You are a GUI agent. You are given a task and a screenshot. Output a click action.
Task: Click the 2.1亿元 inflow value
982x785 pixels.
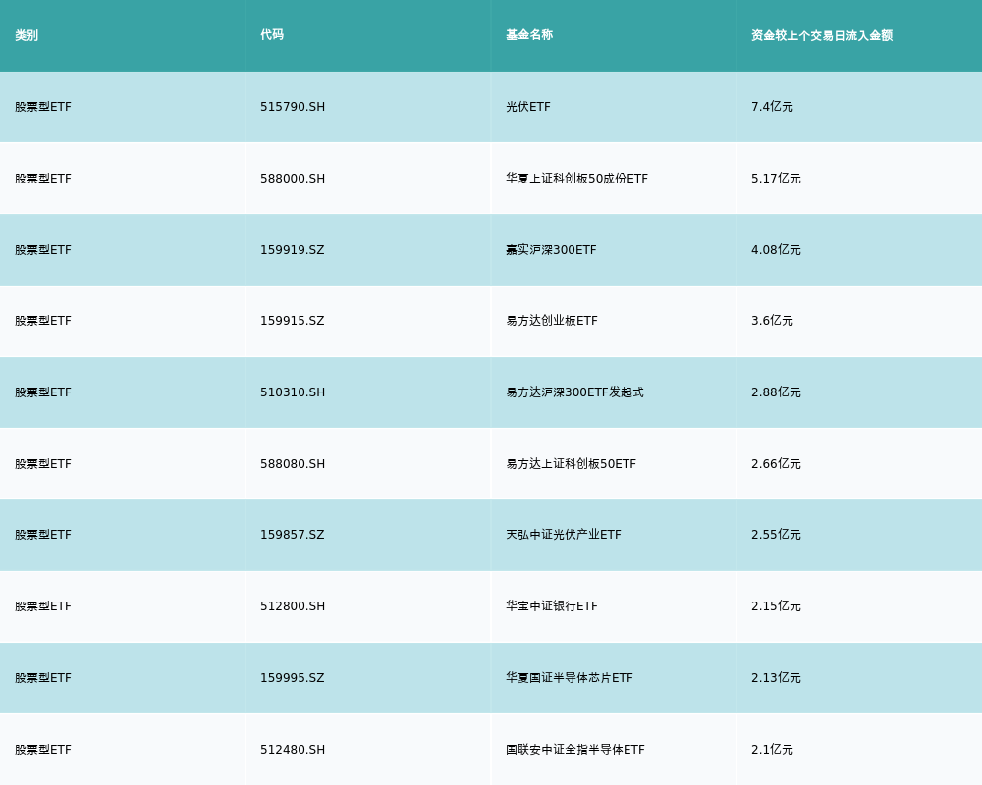(x=772, y=750)
